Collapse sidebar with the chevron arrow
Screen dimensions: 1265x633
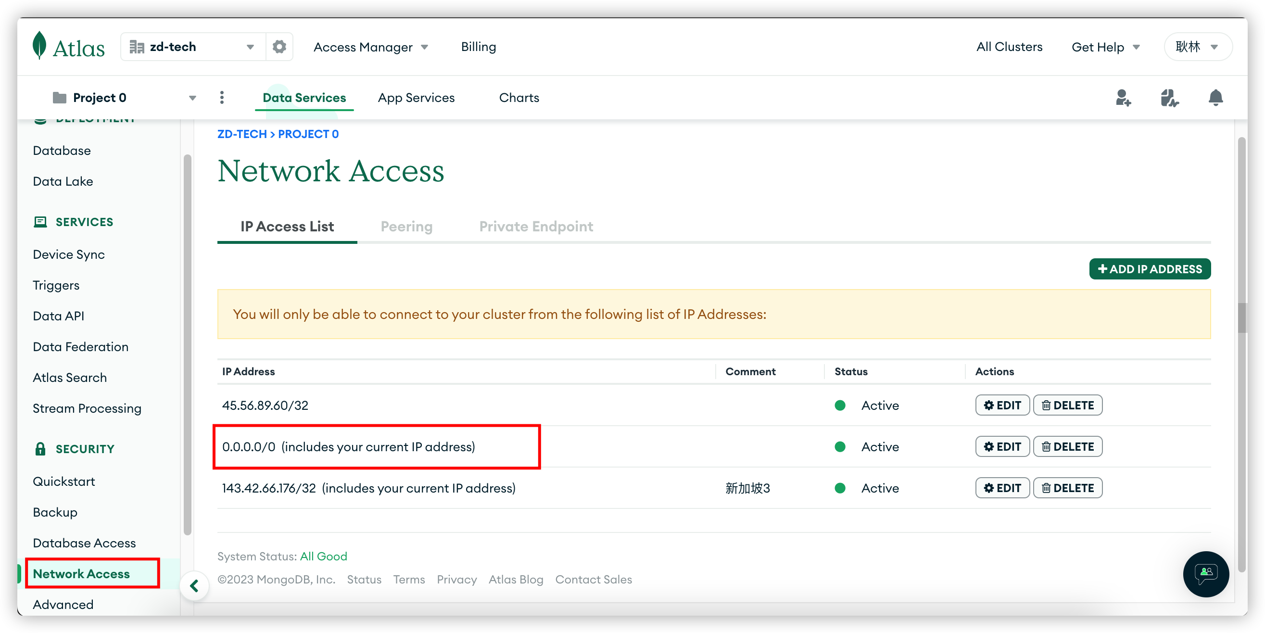click(194, 585)
